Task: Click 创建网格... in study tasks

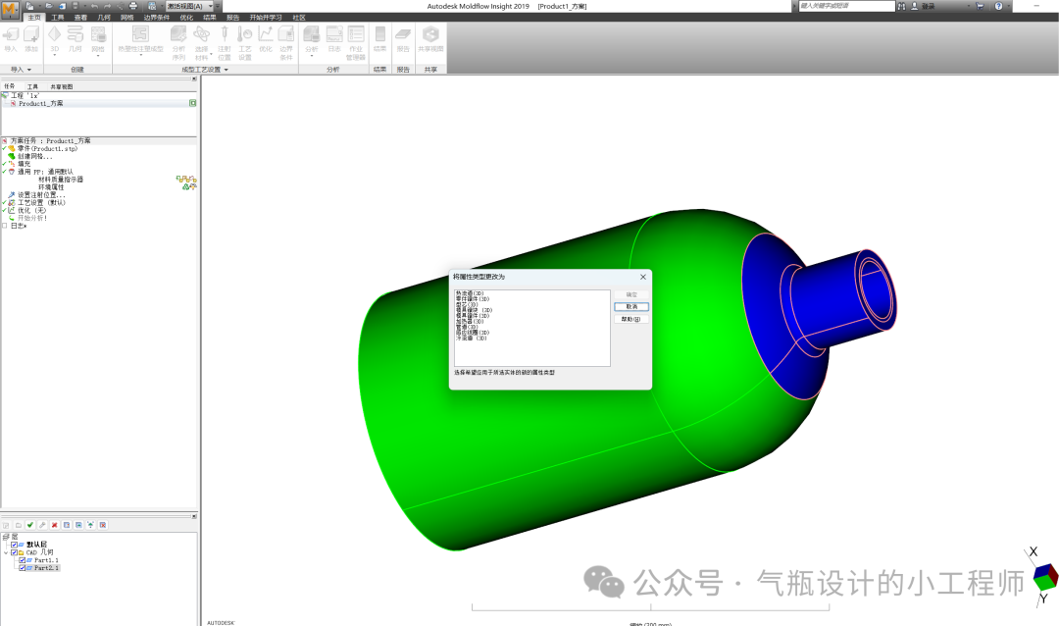Action: 35,156
